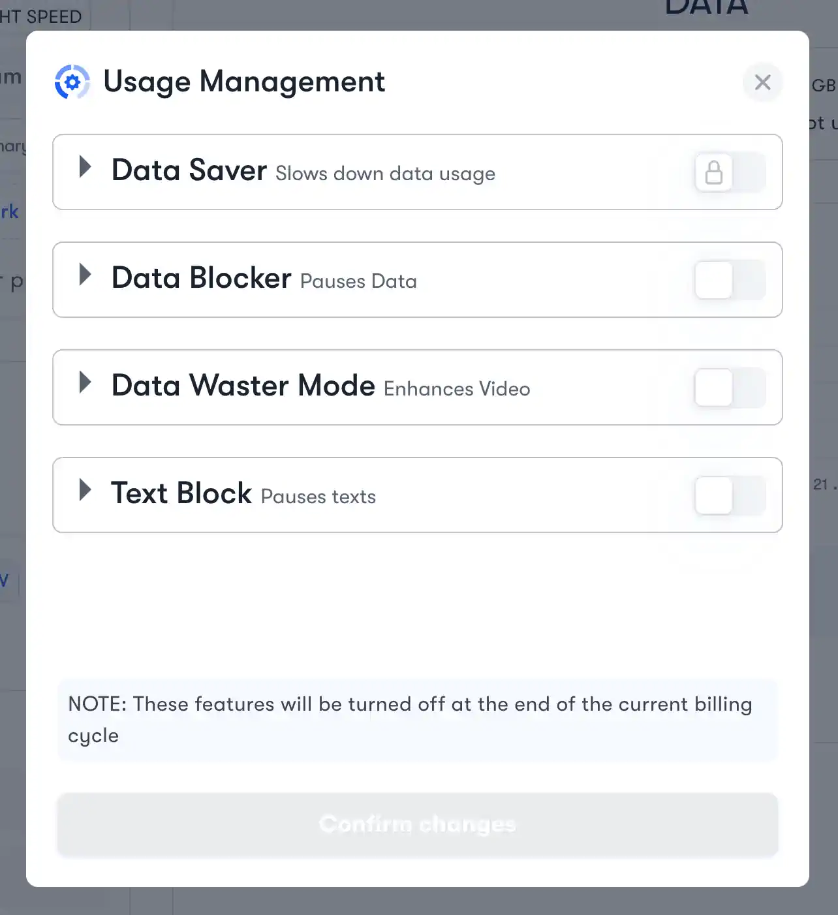This screenshot has width=838, height=915.
Task: Click the disclosure triangle beside Text Block
Action: [85, 491]
